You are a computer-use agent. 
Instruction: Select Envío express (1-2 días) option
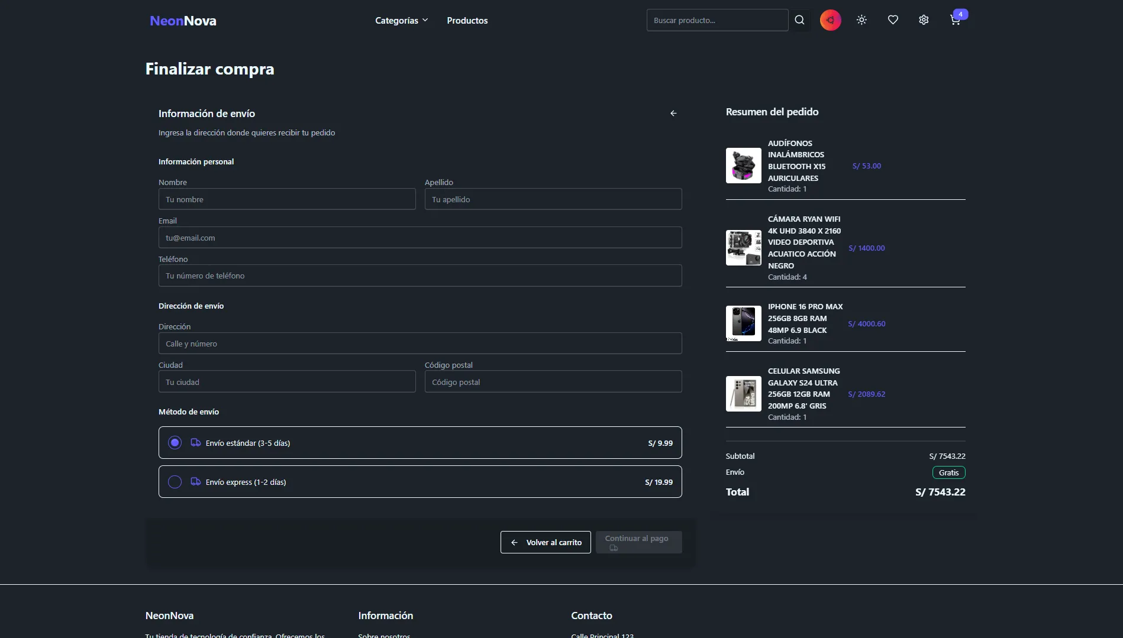coord(175,482)
